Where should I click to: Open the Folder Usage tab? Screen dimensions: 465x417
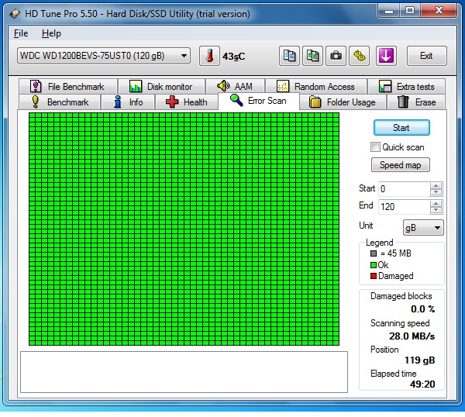343,102
